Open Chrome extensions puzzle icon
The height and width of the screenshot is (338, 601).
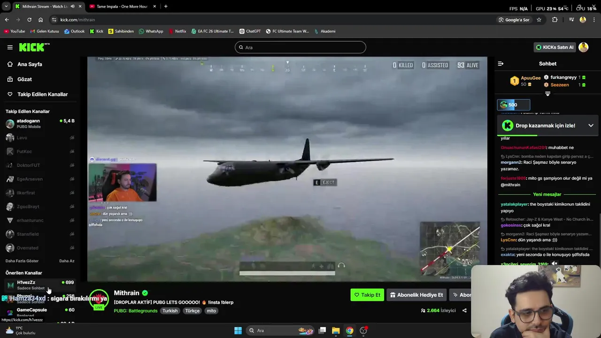point(555,20)
